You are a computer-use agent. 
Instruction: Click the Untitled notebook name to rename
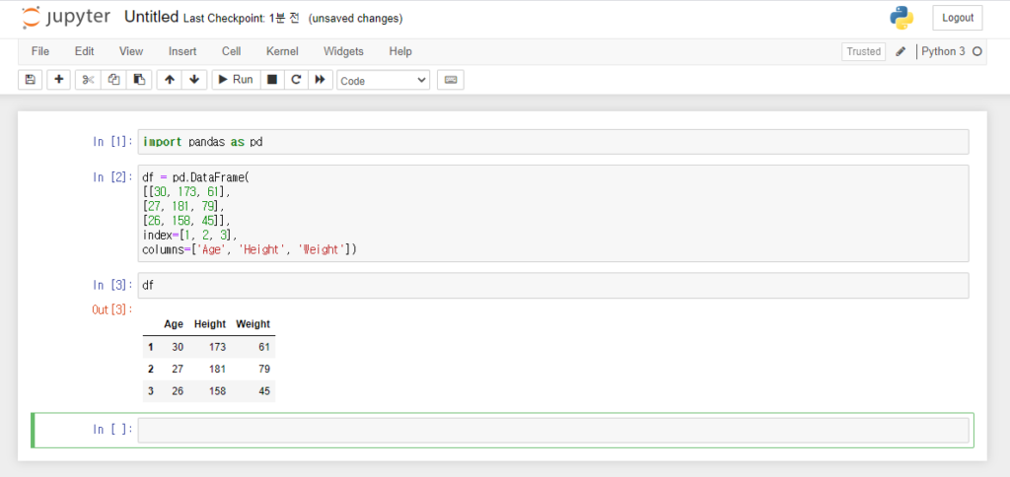(151, 18)
